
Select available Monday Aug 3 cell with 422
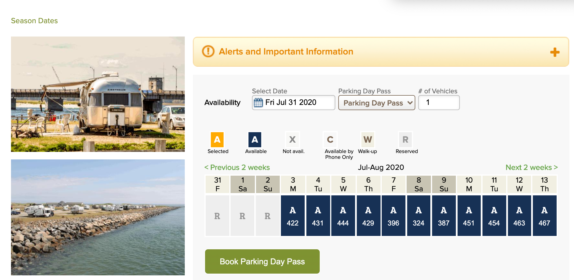(x=293, y=216)
